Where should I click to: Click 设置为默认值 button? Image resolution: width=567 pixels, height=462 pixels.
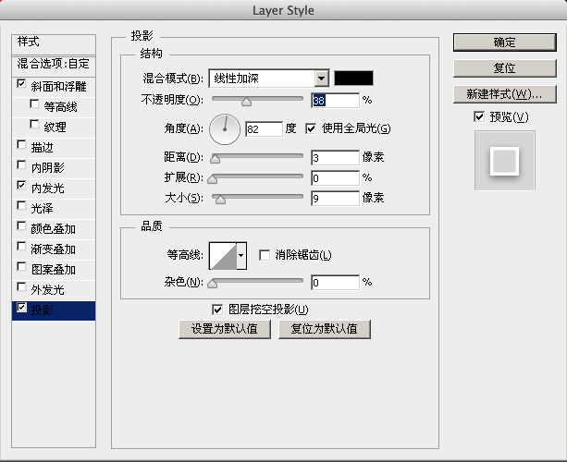[225, 329]
